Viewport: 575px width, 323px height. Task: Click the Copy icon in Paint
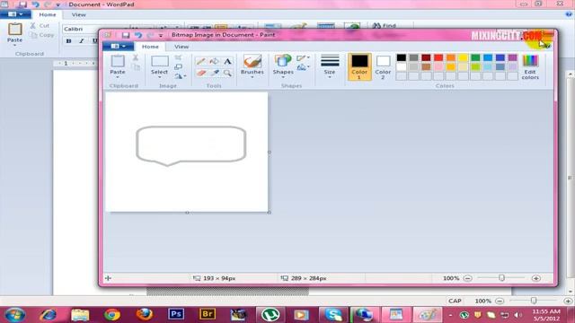tap(136, 67)
